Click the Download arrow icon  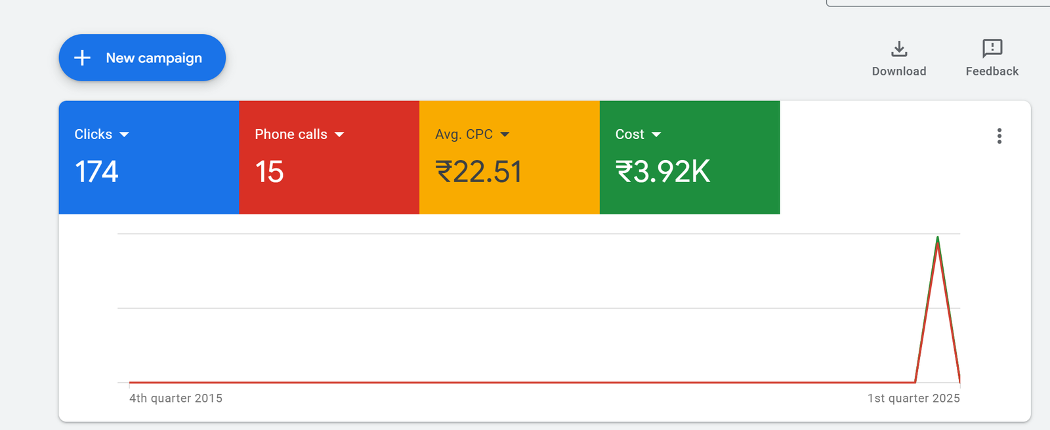[x=899, y=49]
